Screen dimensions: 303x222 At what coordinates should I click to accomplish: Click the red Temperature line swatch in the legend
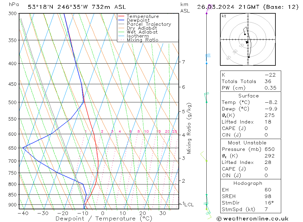[121, 16]
